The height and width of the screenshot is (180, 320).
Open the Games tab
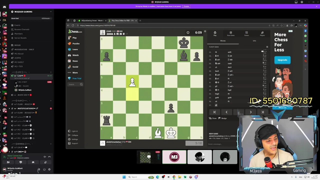(x=246, y=34)
